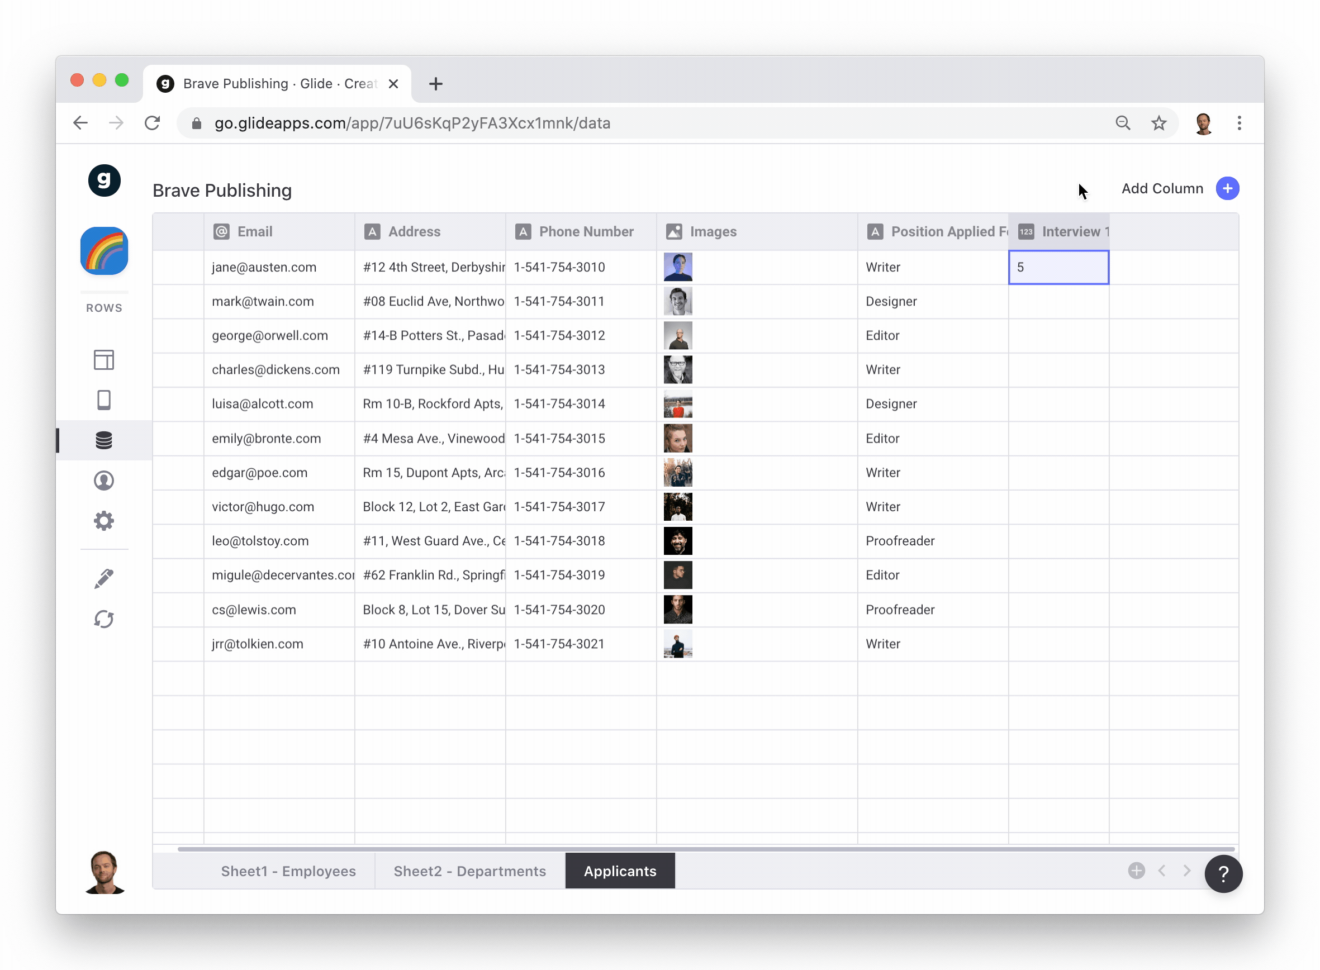Open settings gear in sidebar
1320x970 pixels.
104,521
